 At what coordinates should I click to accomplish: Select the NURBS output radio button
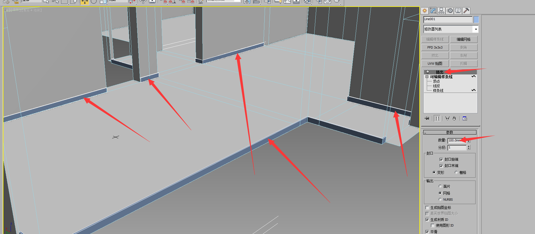click(x=440, y=199)
